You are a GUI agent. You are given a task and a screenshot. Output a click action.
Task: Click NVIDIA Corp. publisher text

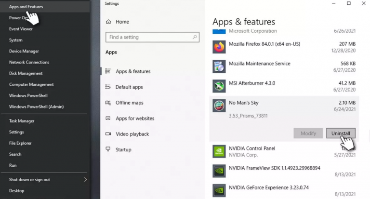243,155
